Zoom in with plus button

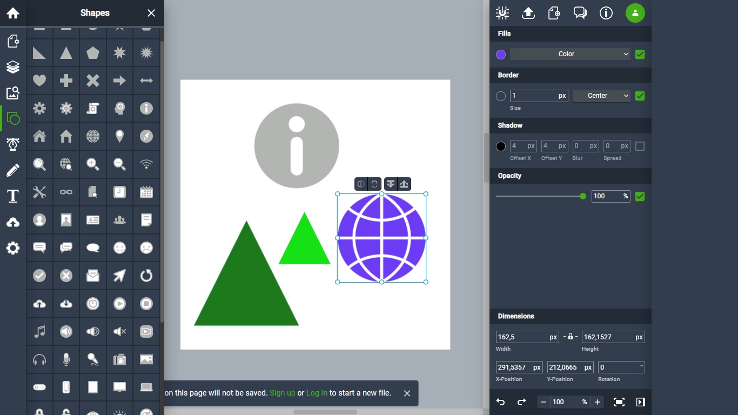(x=597, y=402)
